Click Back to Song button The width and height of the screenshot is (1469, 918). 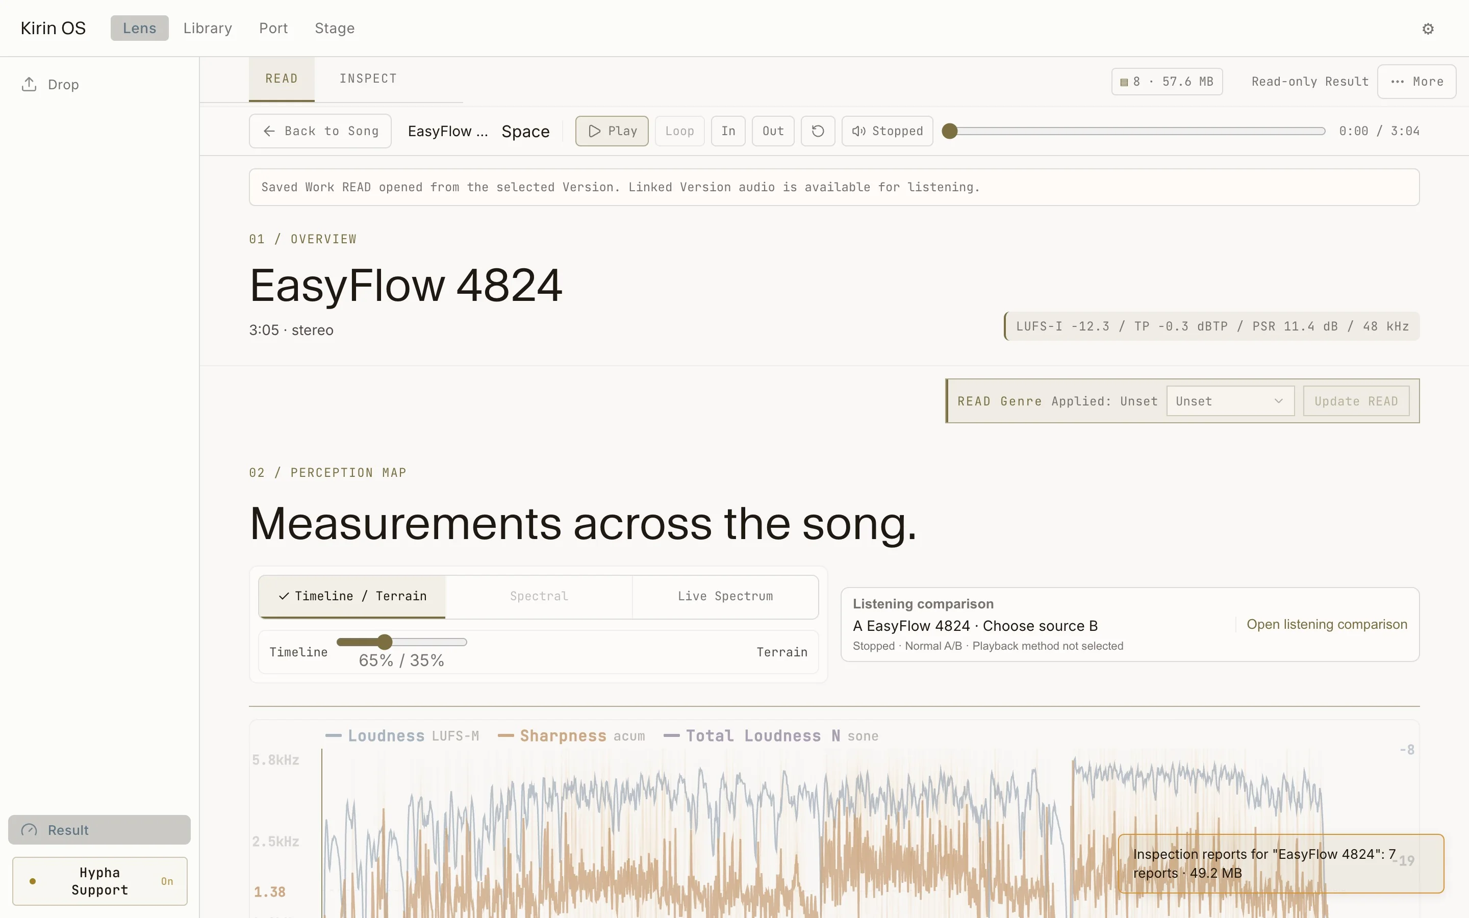320,131
